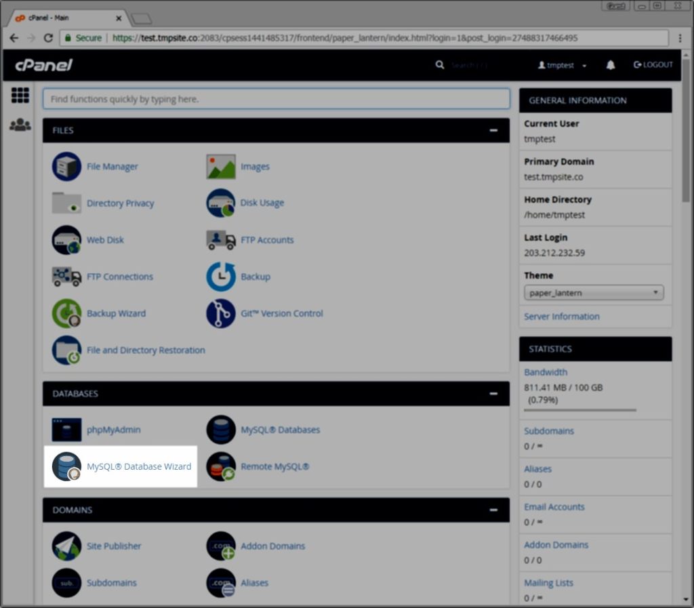Screen dimensions: 694x608
Task: Open the Addon Domains statistics link
Action: [556, 545]
